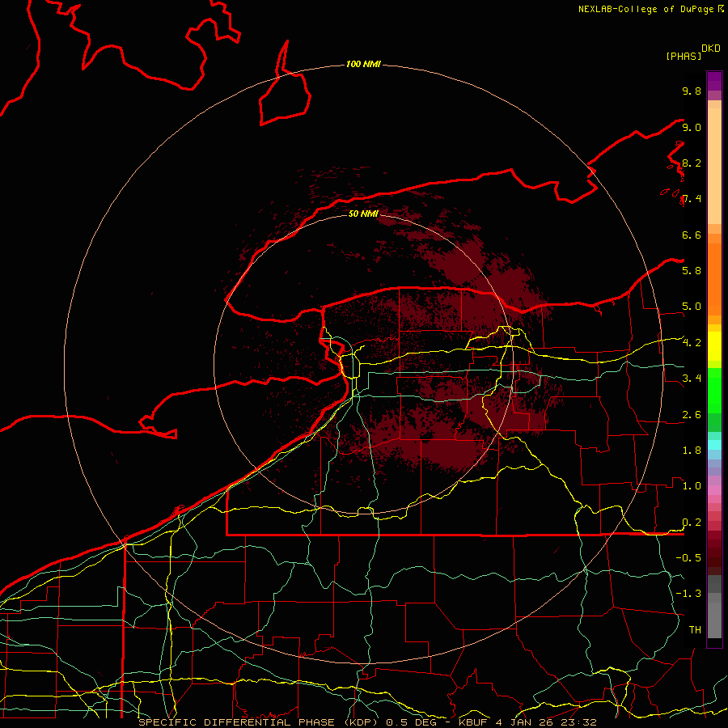Pick the pink color bar segment near 1.0

714,490
